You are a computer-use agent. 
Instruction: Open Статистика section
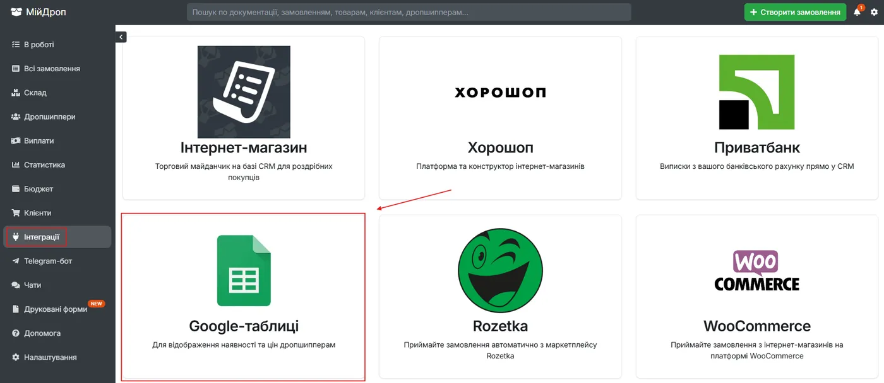tap(57, 164)
